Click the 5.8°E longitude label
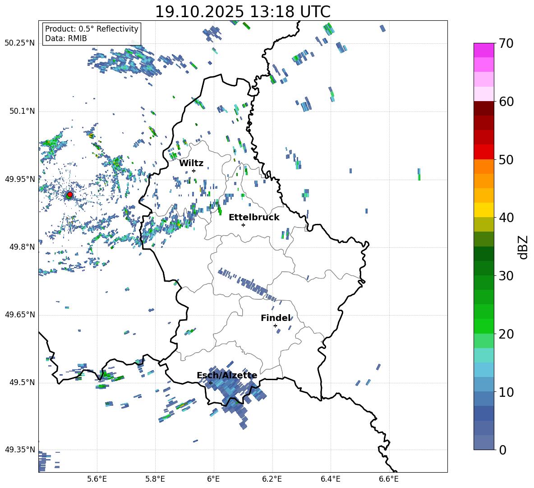 tap(155, 479)
